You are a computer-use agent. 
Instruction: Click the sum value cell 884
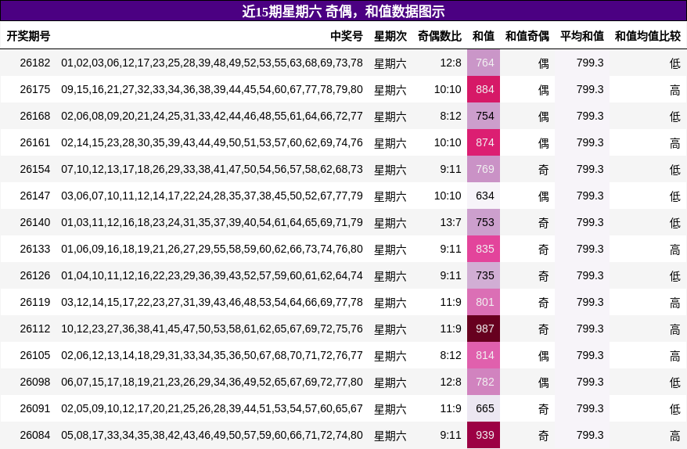484,89
